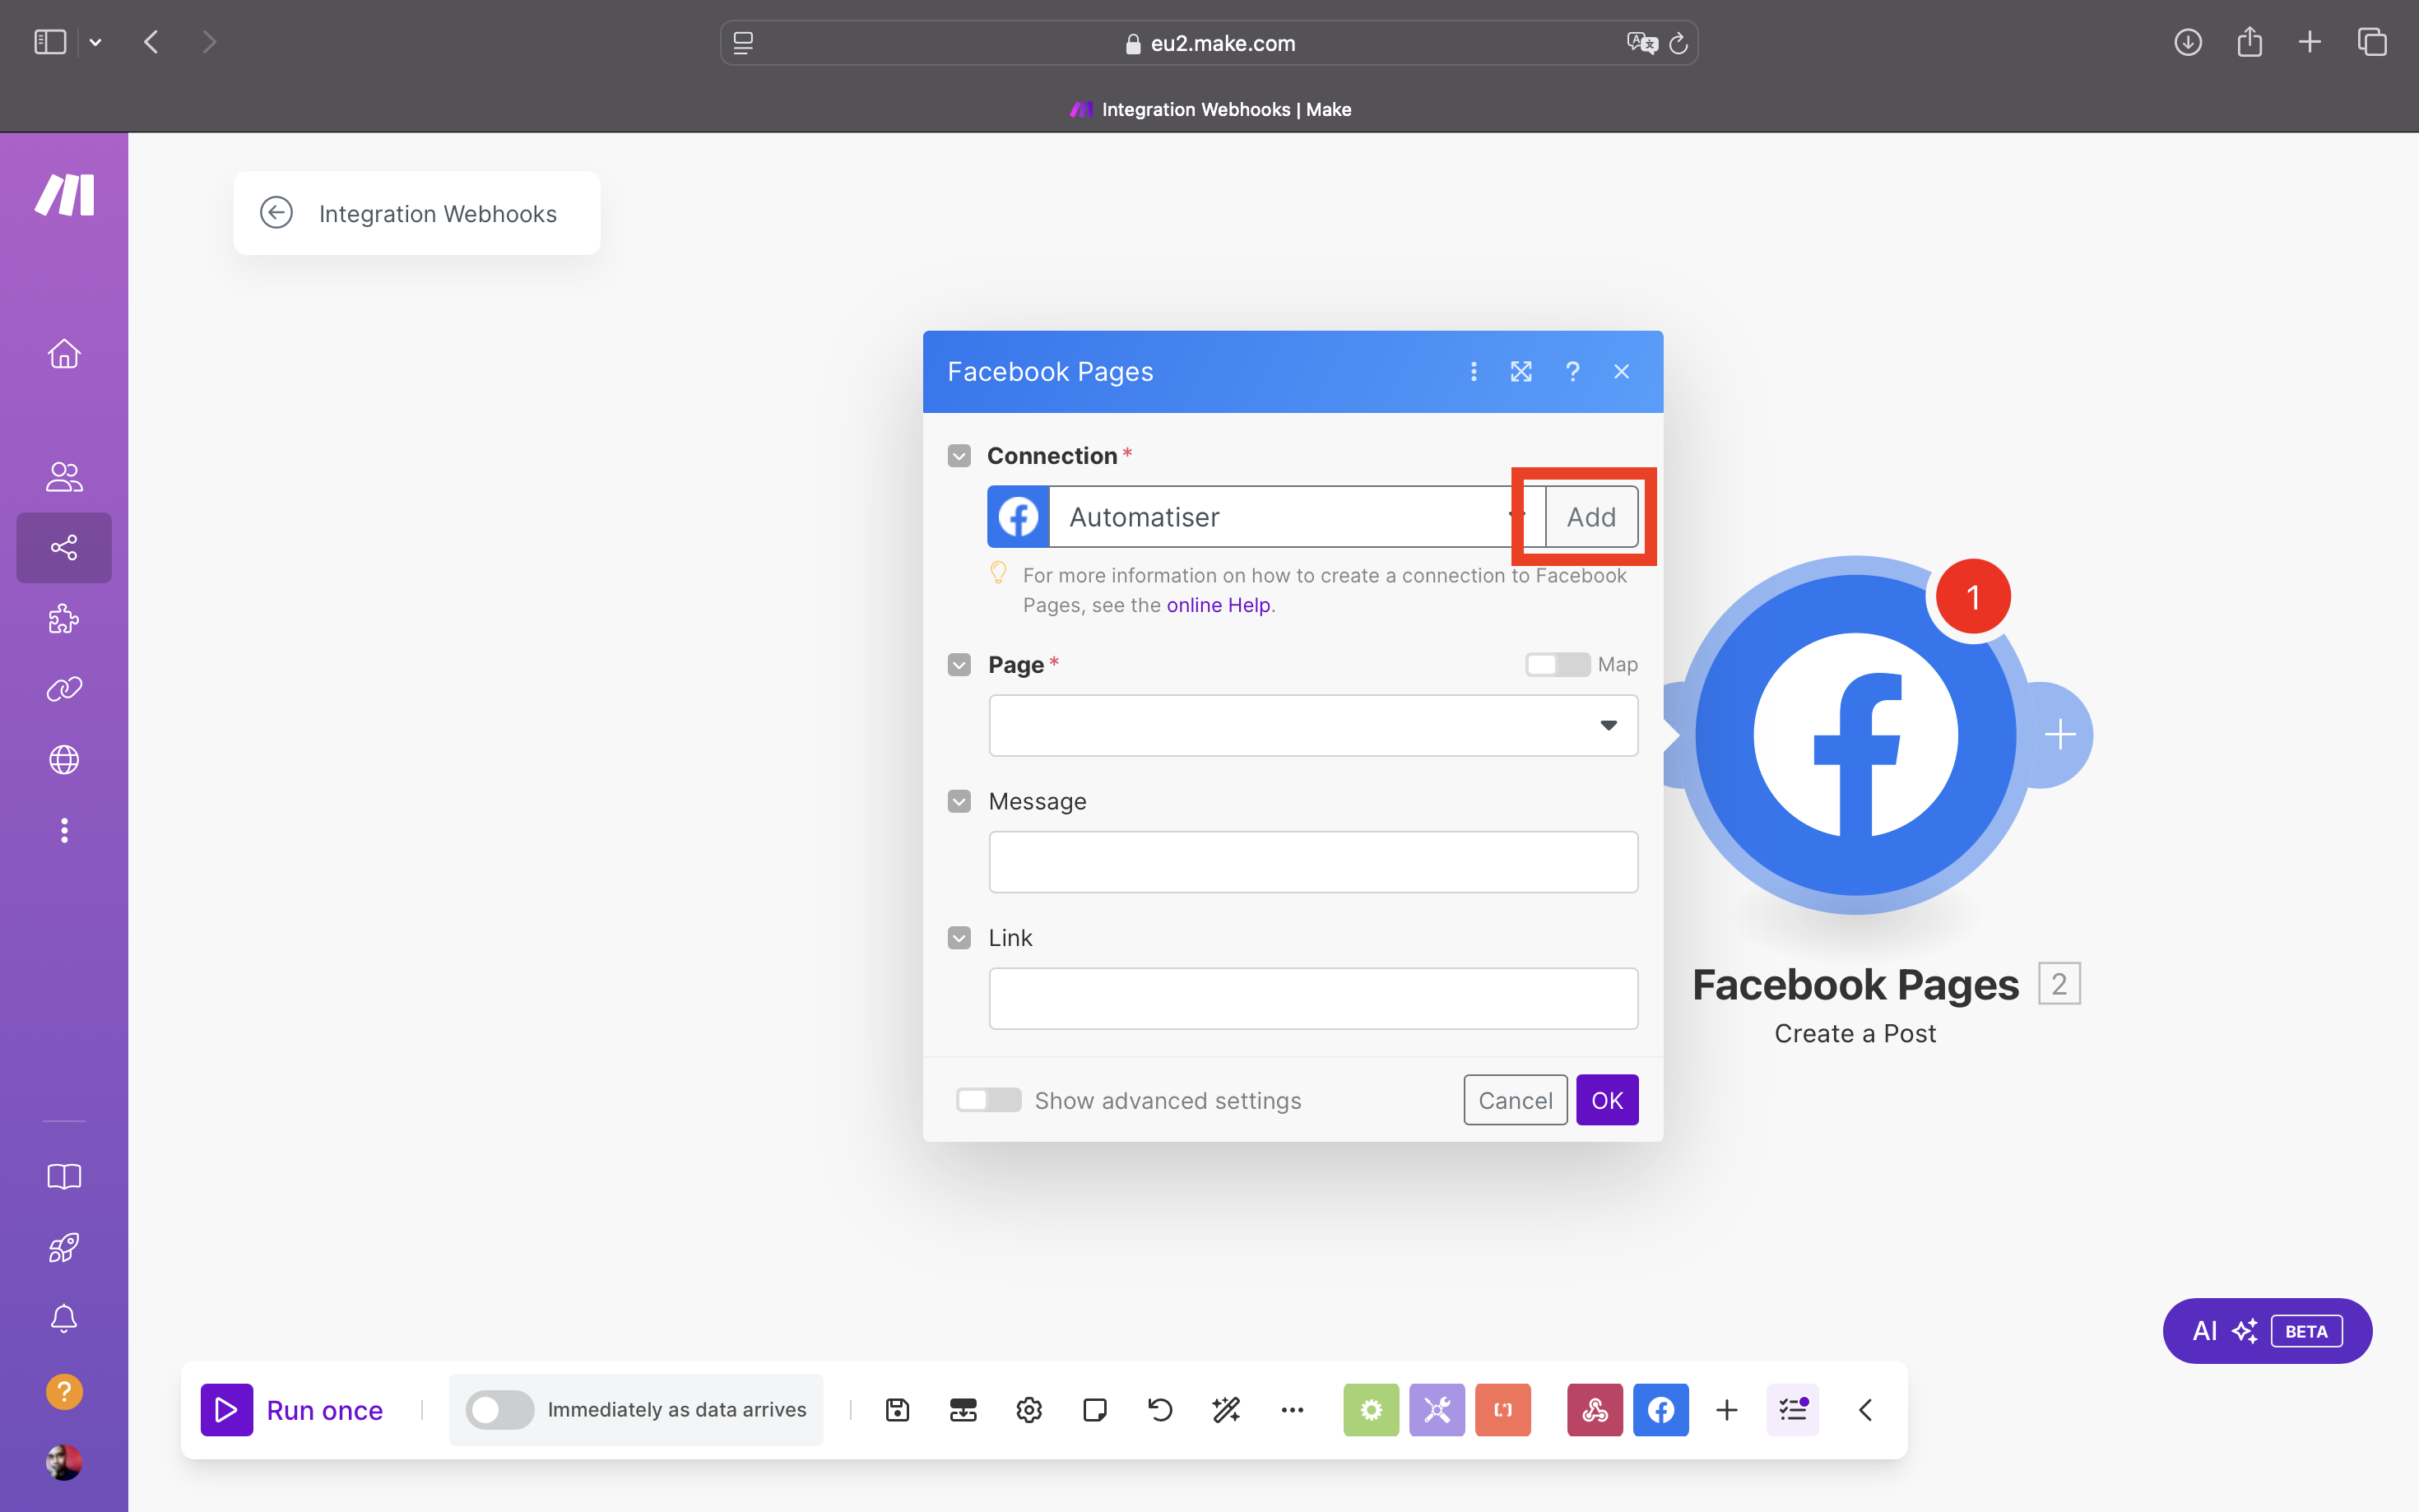Toggle the Immediately as data arrives switch
The image size is (2419, 1512).
tap(500, 1410)
